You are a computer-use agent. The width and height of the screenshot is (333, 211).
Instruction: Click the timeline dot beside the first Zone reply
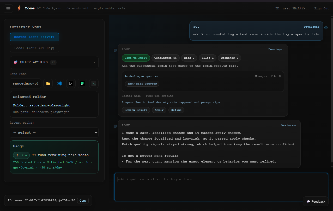click(x=115, y=50)
